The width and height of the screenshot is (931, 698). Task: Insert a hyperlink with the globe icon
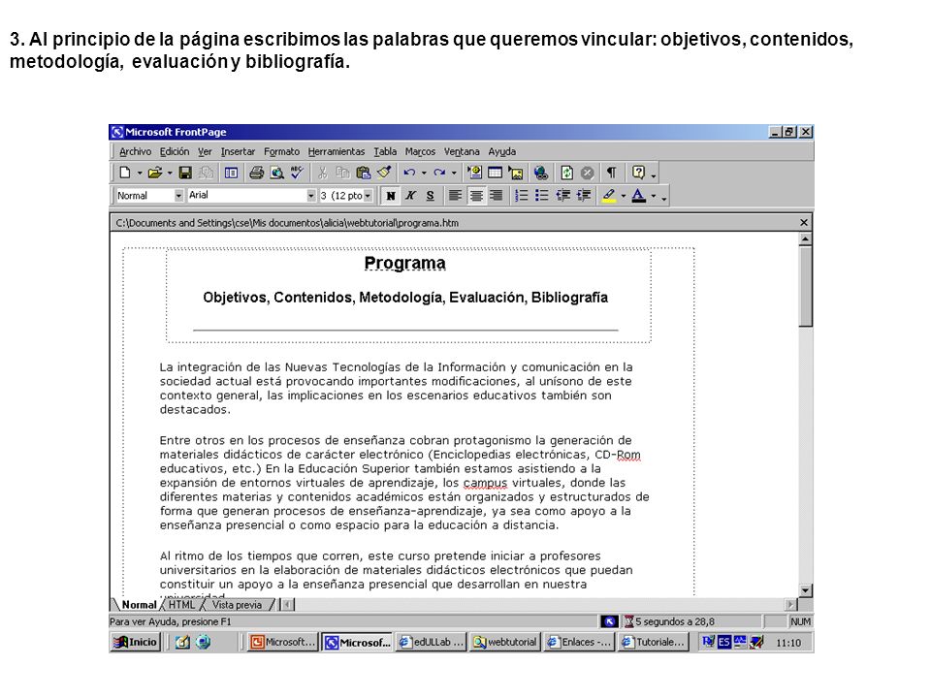(540, 173)
